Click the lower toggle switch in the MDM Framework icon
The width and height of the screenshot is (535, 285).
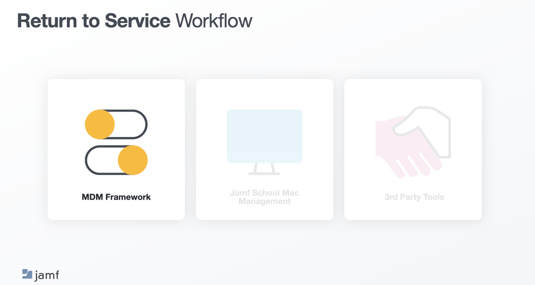coord(116,160)
